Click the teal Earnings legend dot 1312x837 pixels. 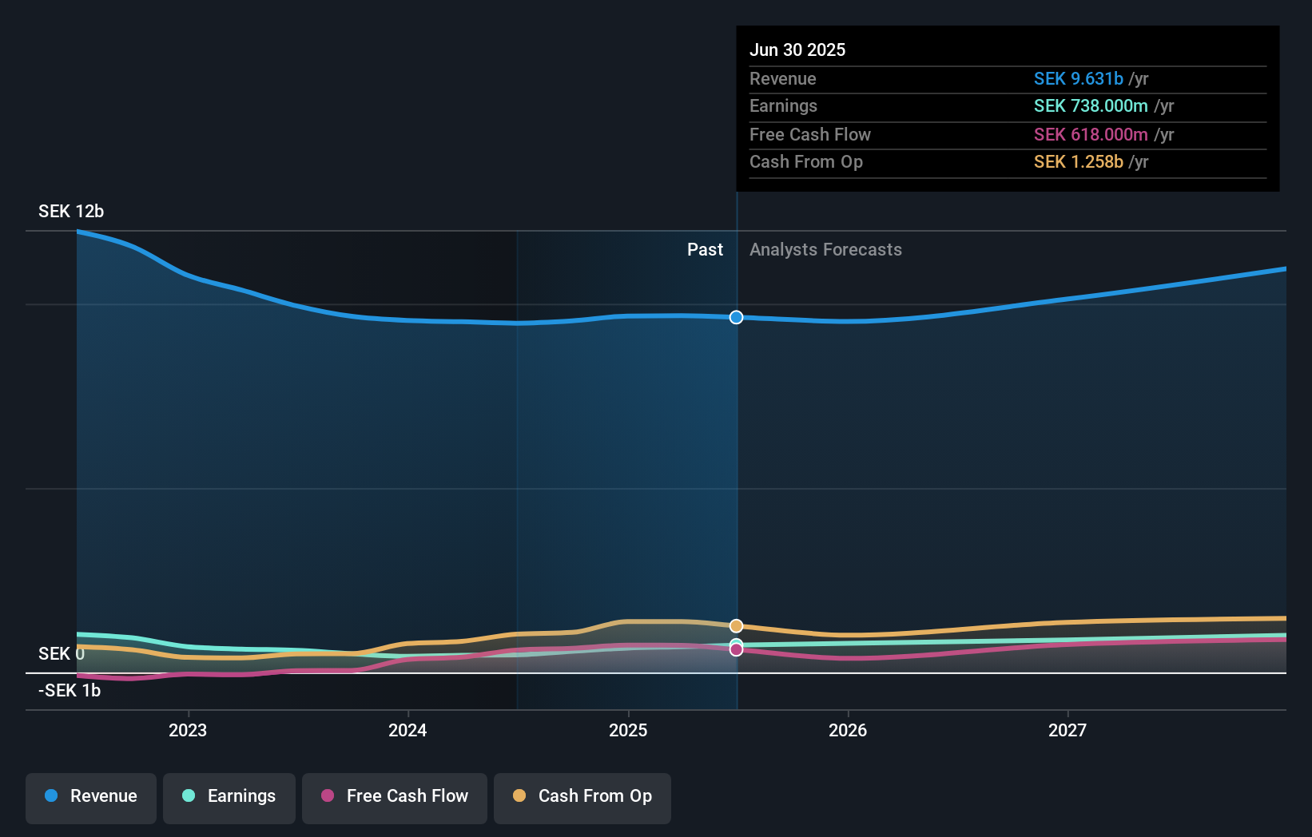(188, 796)
